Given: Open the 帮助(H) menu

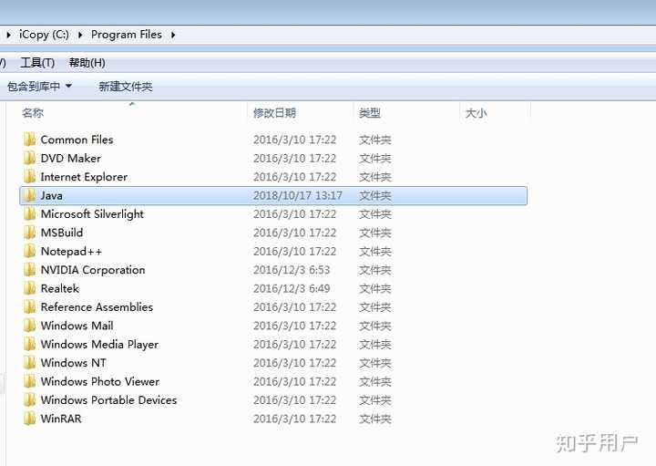Looking at the screenshot, I should (87, 63).
